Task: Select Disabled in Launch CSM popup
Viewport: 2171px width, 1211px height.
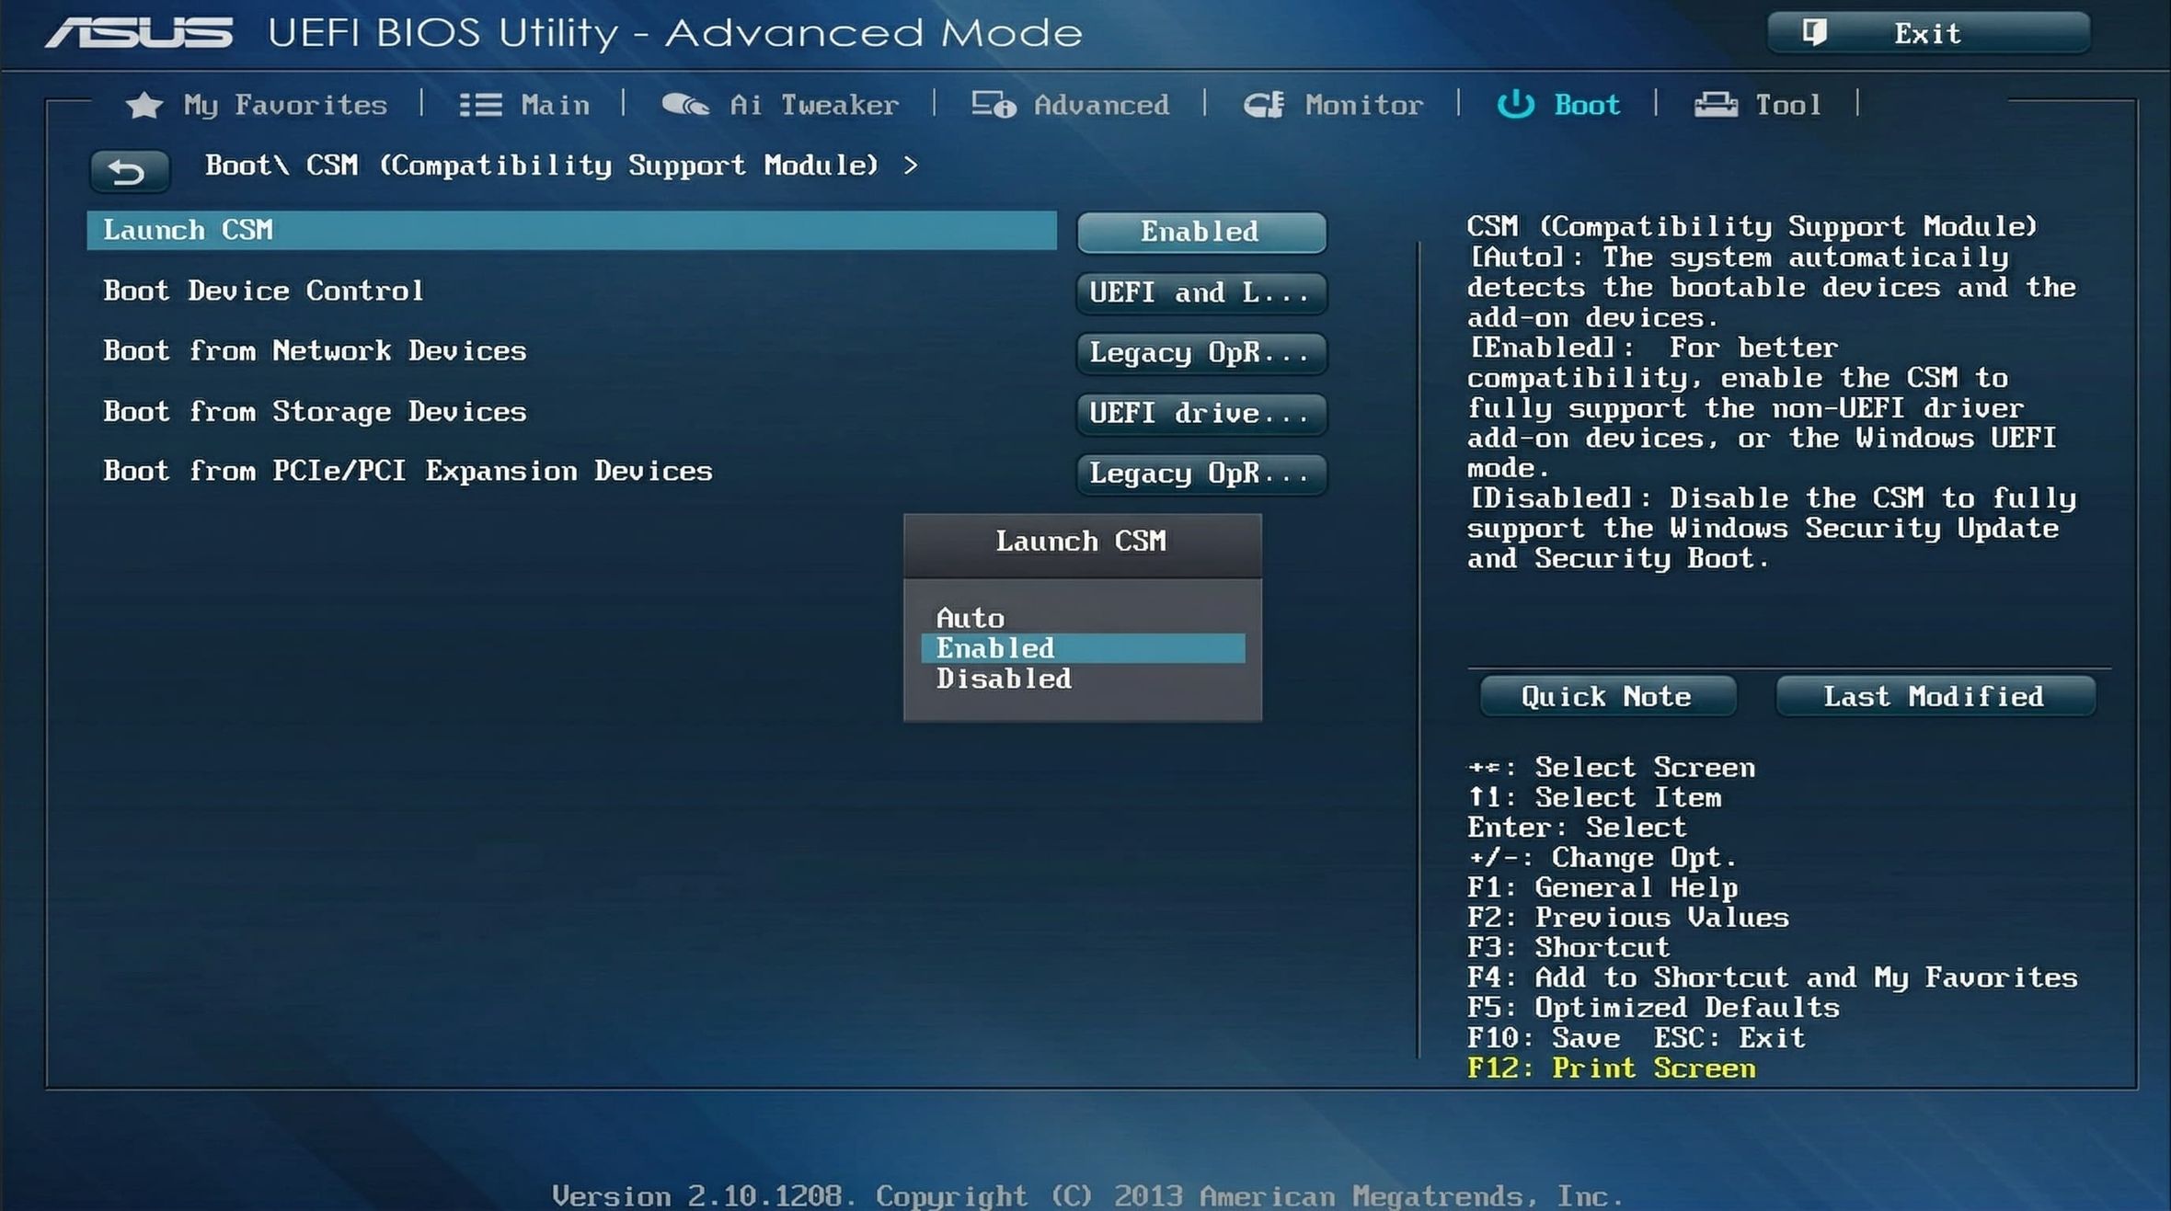Action: (1004, 679)
